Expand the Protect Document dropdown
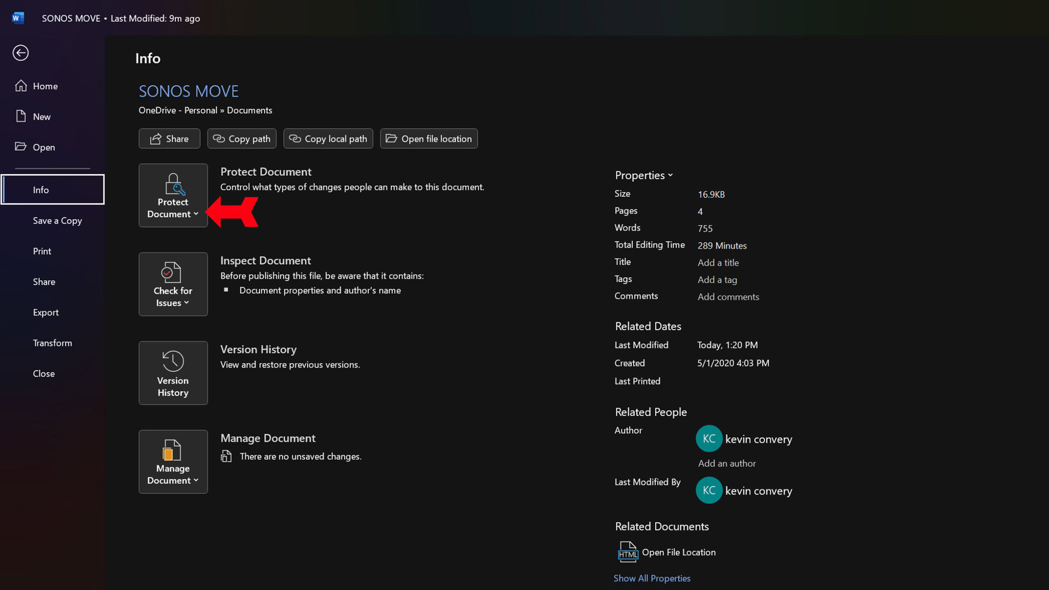This screenshot has width=1049, height=590. pyautogui.click(x=173, y=195)
